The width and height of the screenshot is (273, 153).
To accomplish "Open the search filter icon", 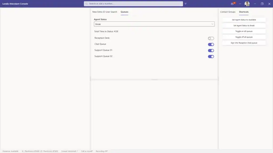I will pos(186,4).
